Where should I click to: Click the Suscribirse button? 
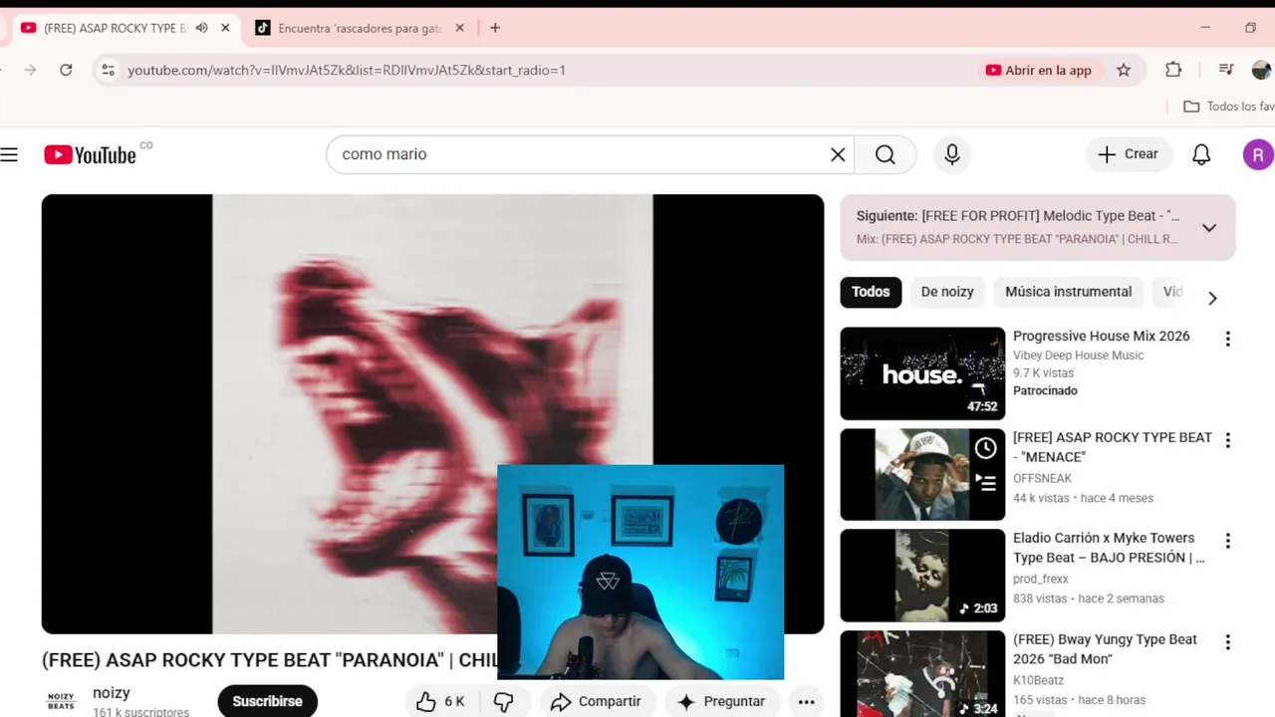click(x=267, y=701)
